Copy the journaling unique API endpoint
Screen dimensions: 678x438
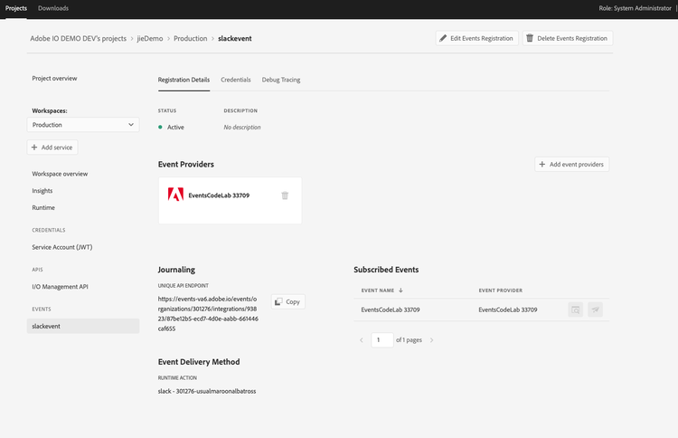click(287, 301)
